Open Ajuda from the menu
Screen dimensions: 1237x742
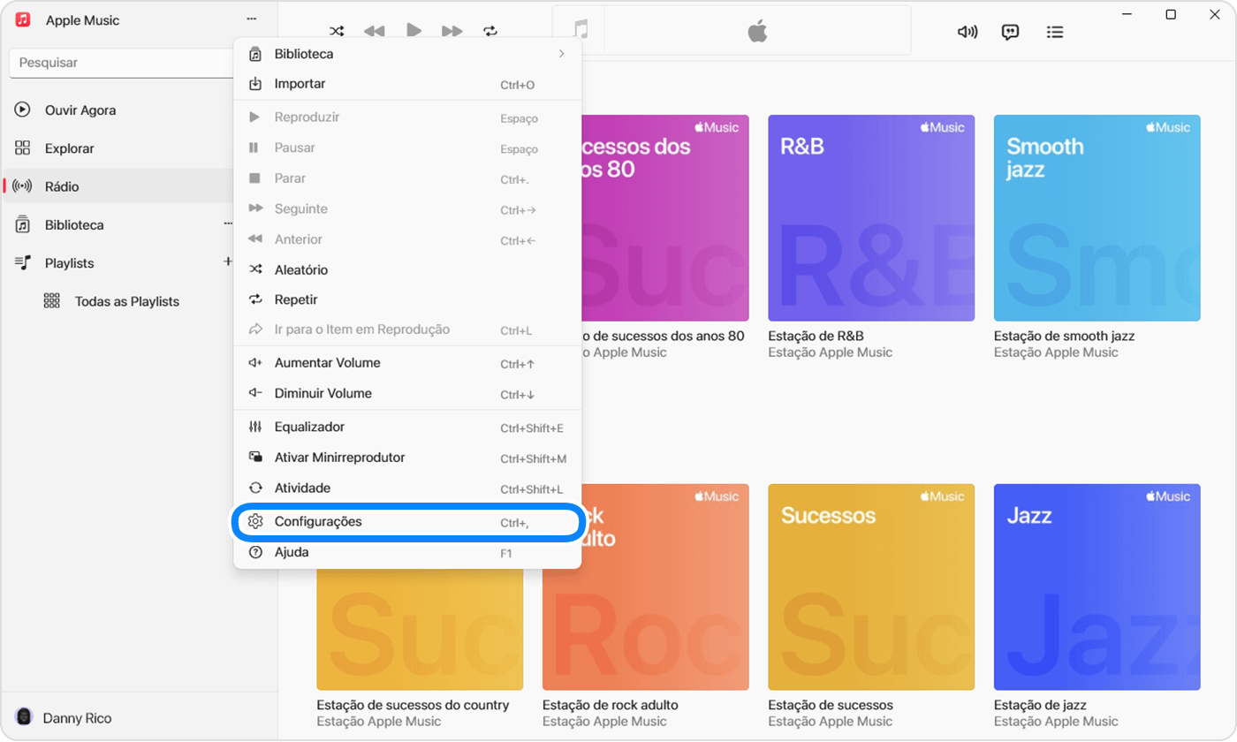(407, 552)
